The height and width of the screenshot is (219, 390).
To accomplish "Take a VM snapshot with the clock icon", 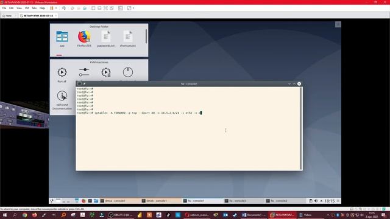I will [x=73, y=8].
